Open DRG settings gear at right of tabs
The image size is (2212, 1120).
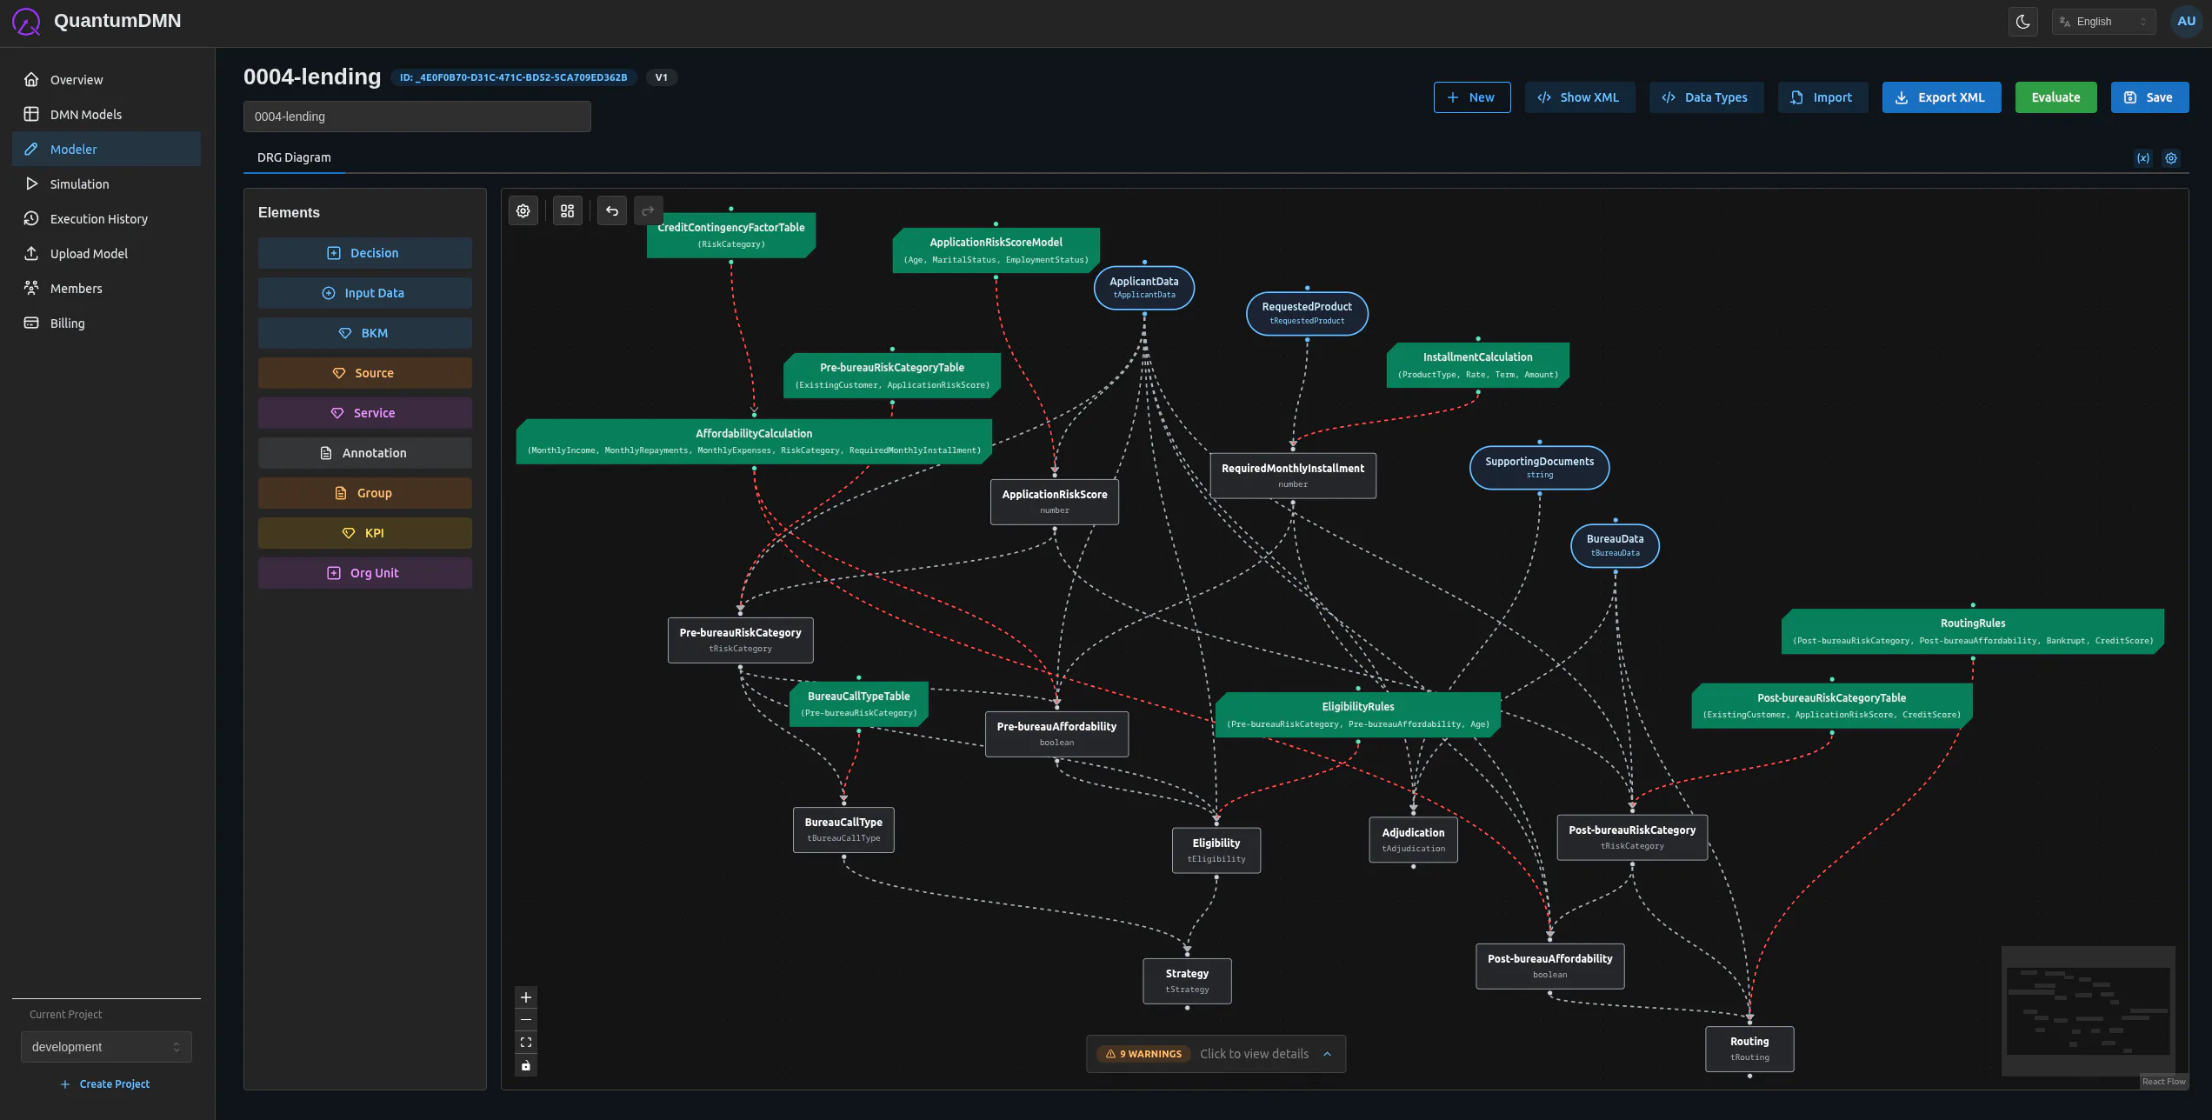tap(2171, 158)
